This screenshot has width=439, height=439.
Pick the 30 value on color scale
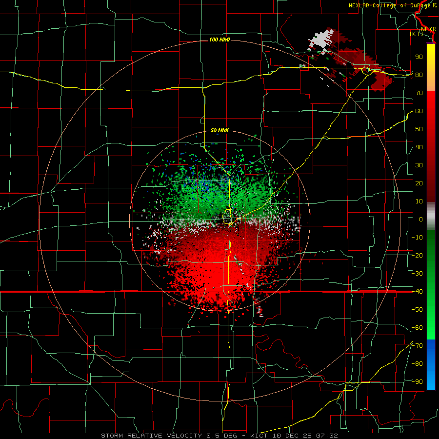click(x=419, y=165)
